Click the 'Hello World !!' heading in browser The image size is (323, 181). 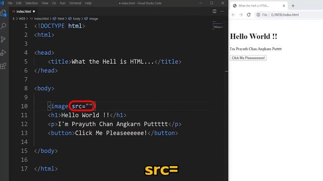tap(253, 36)
